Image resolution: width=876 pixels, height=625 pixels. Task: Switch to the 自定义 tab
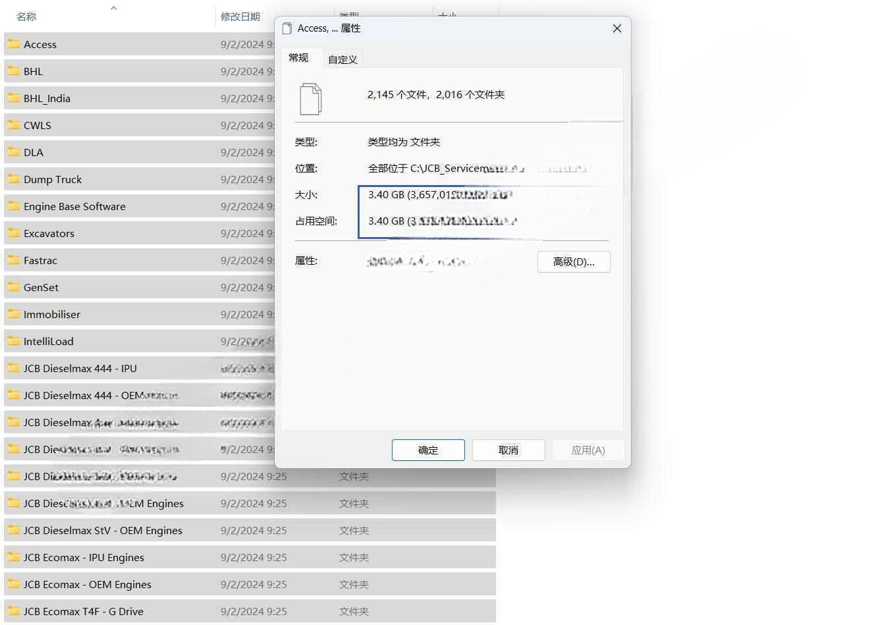click(342, 59)
